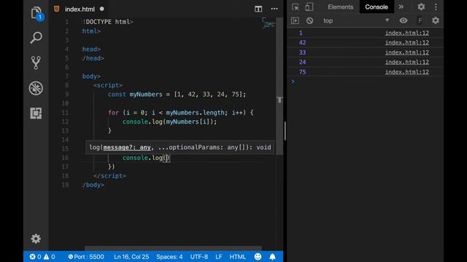This screenshot has height=262, width=467.
Task: Click the opening script tag
Action: point(108,85)
